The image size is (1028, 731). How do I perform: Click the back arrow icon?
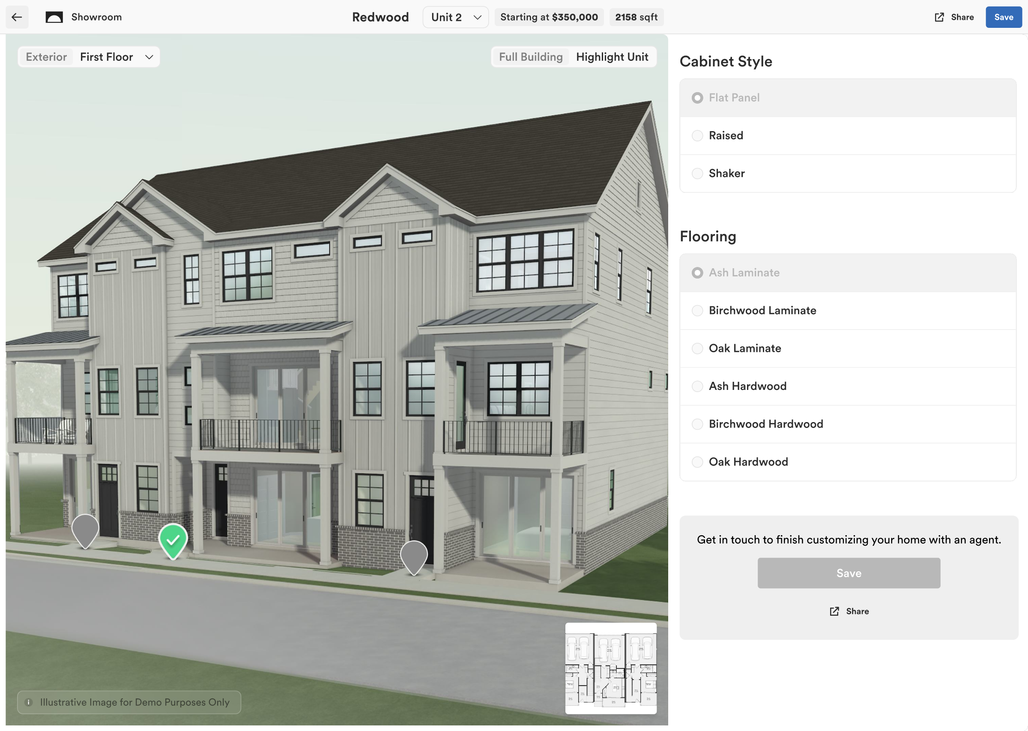pyautogui.click(x=17, y=17)
